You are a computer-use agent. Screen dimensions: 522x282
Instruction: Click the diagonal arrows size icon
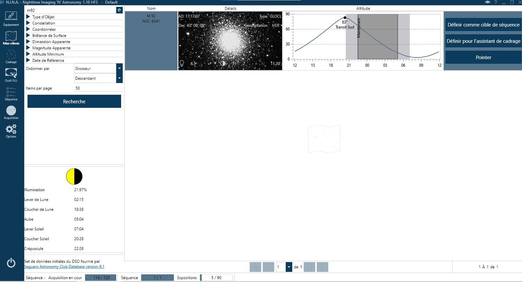[262, 63]
